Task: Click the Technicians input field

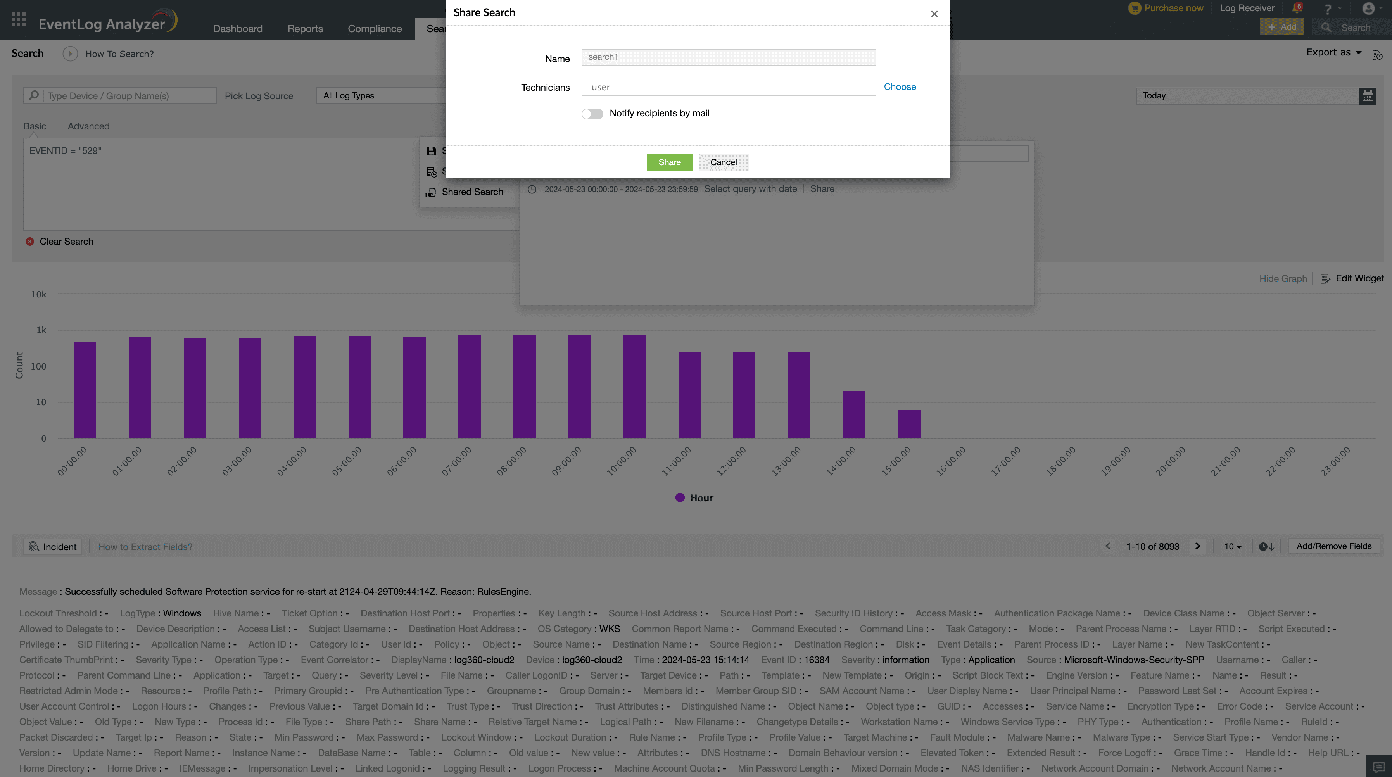Action: pos(728,87)
